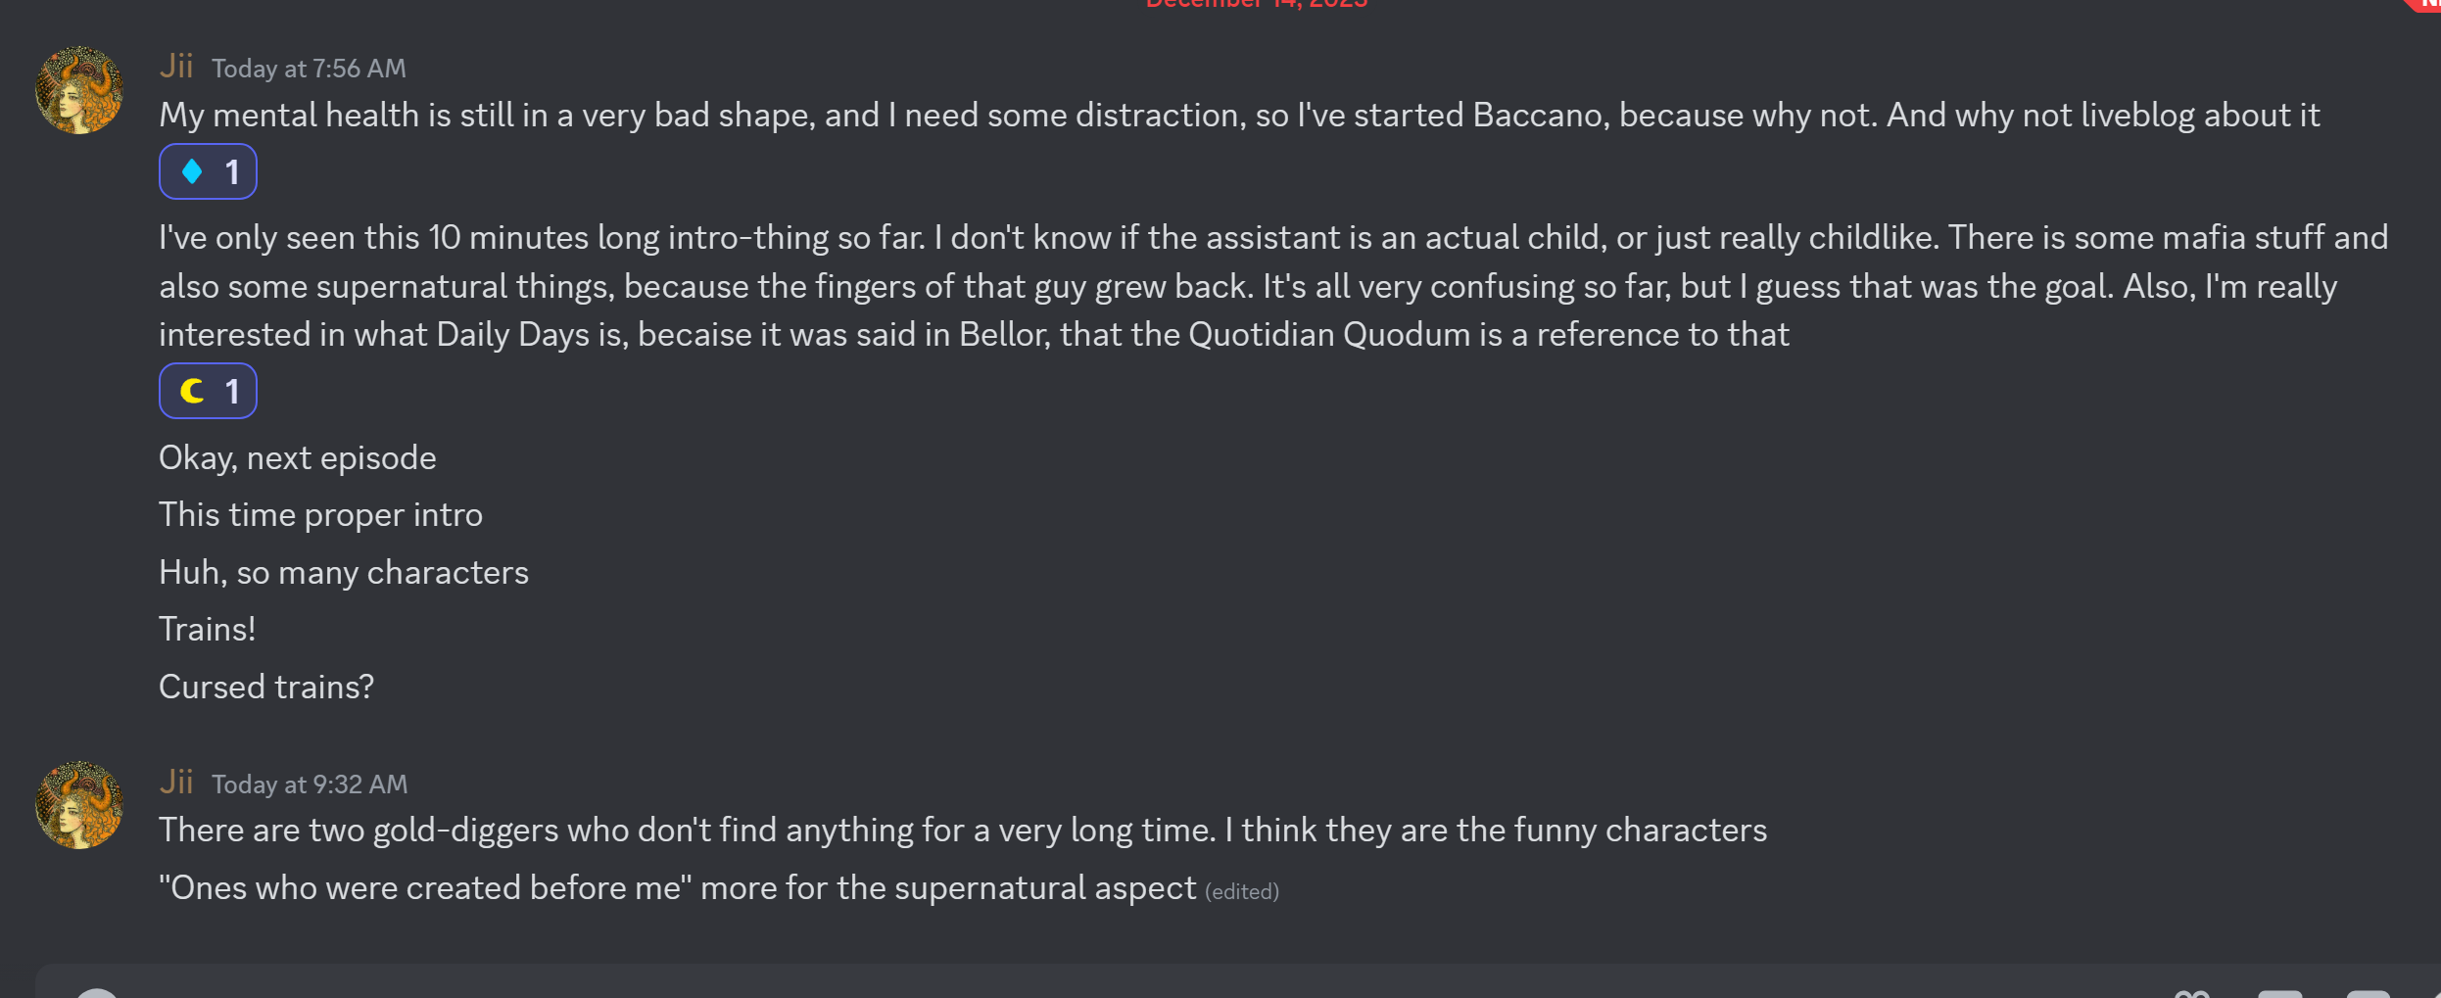Open the attachment button in the message bar
The image size is (2441, 998).
[x=98, y=993]
